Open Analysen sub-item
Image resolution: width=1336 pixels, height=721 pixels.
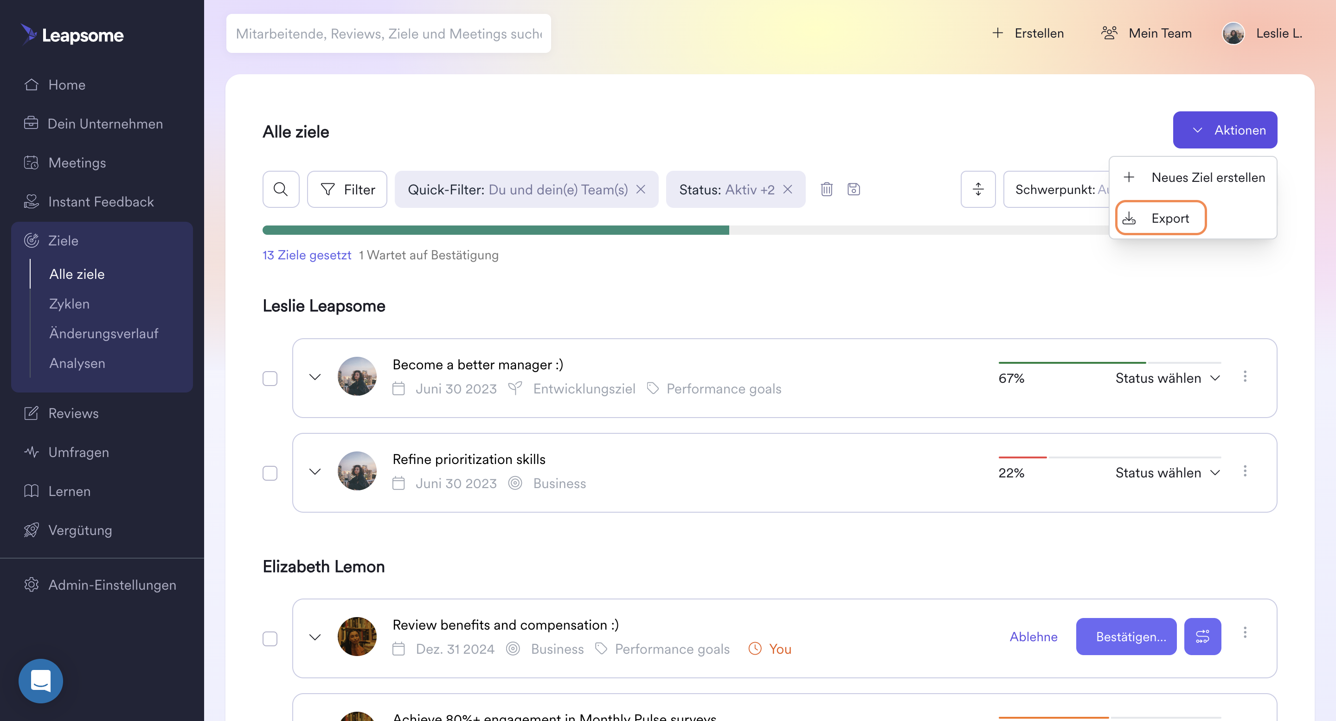(x=77, y=363)
